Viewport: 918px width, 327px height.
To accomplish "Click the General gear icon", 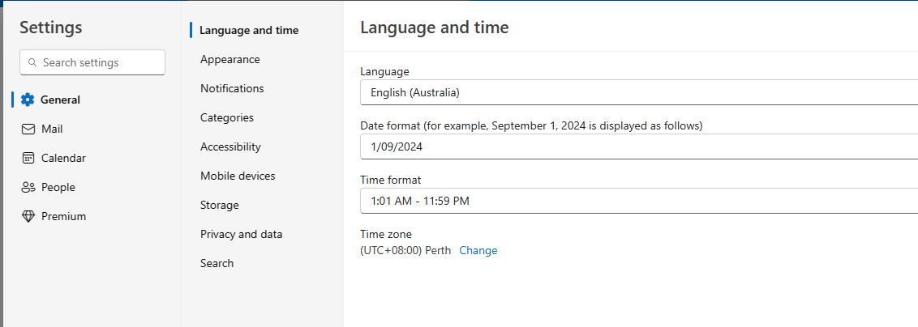I will (28, 100).
